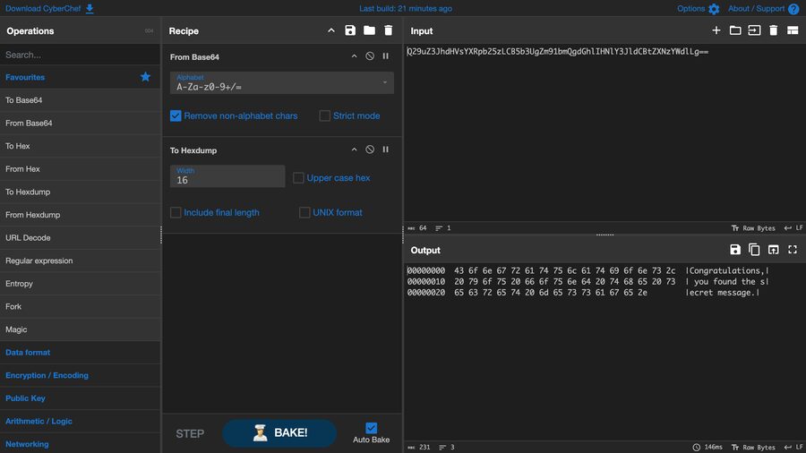Open the Alphabet dropdown
Viewport: 806px width, 453px height.
282,82
